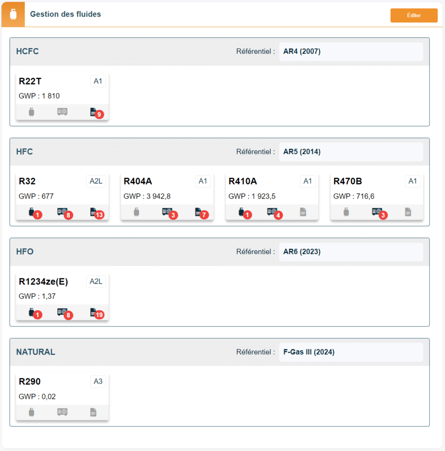Click the A2L safety class tag on R32
Screen dimensions: 445x451
coord(96,181)
